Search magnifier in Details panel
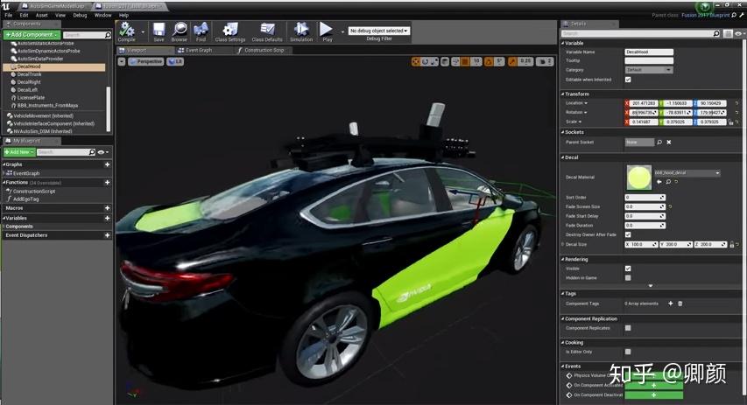The height and width of the screenshot is (405, 747). tap(716, 33)
